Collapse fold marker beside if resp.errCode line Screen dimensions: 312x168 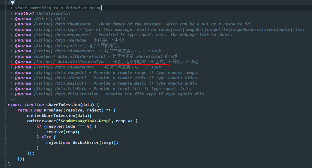[x=6, y=126]
